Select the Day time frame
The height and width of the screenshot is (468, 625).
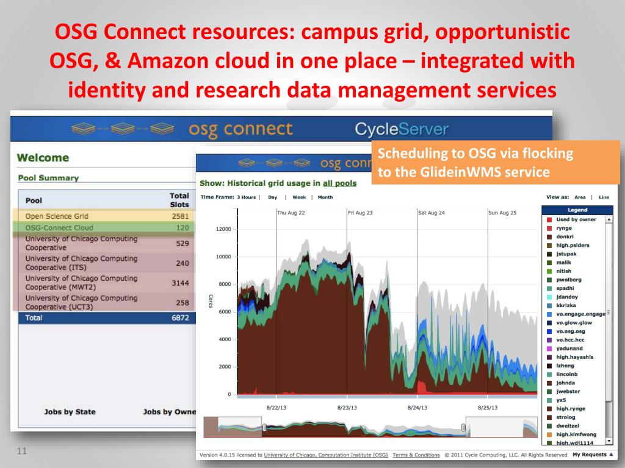coord(273,197)
